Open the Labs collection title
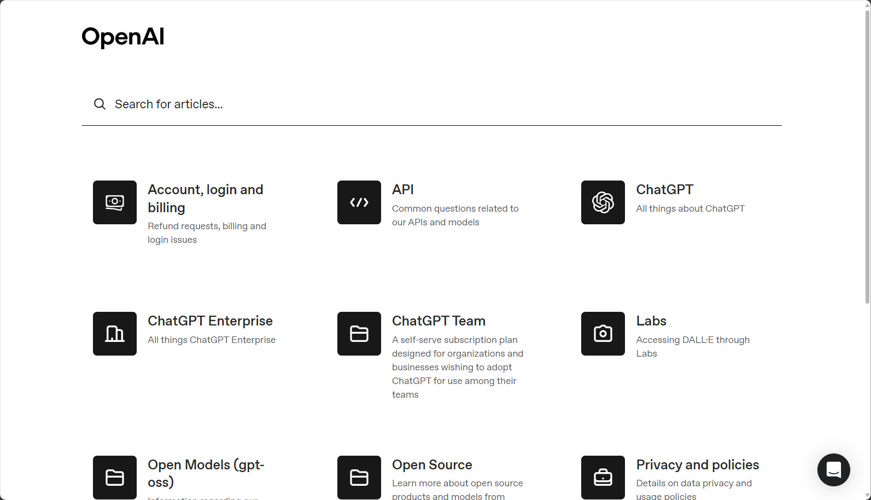 point(651,321)
